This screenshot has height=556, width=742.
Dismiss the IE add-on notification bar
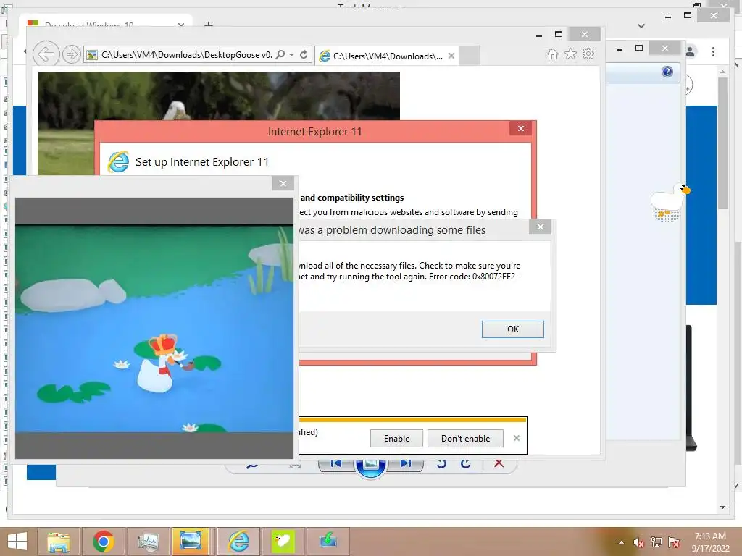[516, 438]
